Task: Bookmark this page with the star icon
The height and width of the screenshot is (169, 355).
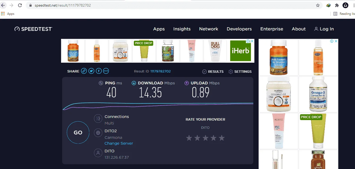Action: (318, 5)
